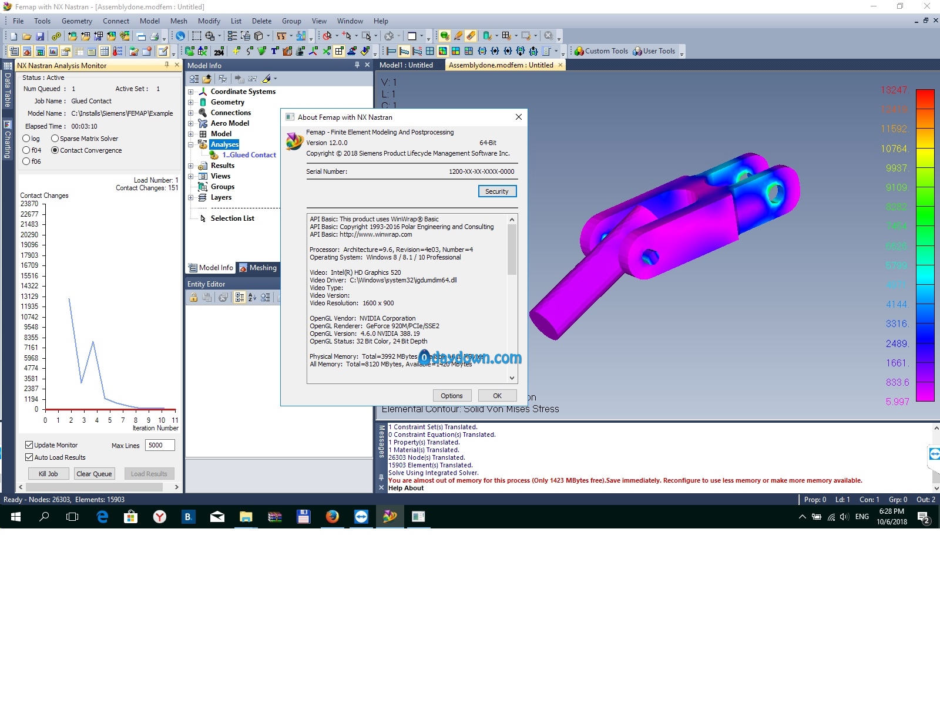The width and height of the screenshot is (940, 714).
Task: Select the f04 radio button
Action: point(26,150)
